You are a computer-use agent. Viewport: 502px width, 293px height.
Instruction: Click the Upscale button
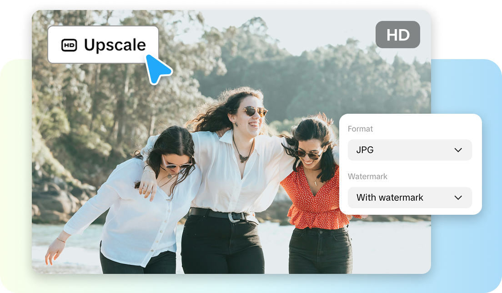[x=103, y=45]
